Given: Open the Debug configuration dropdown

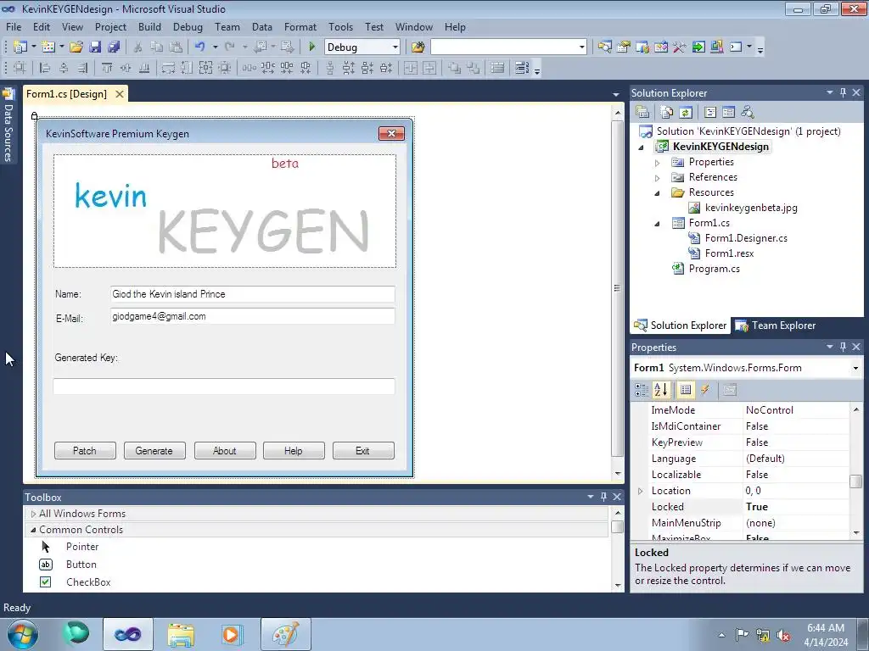Looking at the screenshot, I should tap(395, 47).
